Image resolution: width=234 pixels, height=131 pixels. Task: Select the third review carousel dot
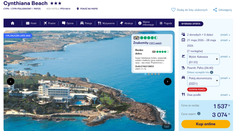coord(152,74)
